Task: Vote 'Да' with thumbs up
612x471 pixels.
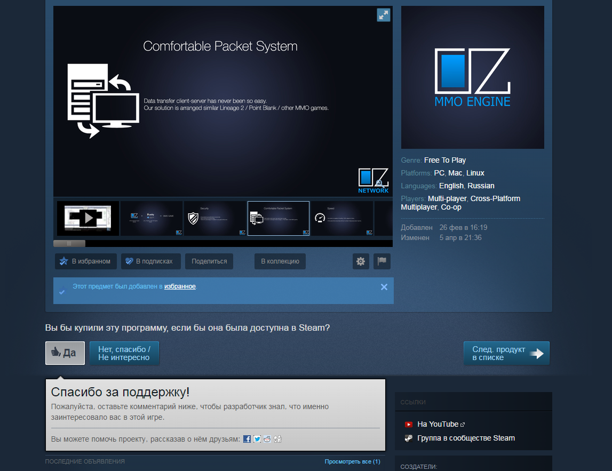Action: (x=65, y=353)
